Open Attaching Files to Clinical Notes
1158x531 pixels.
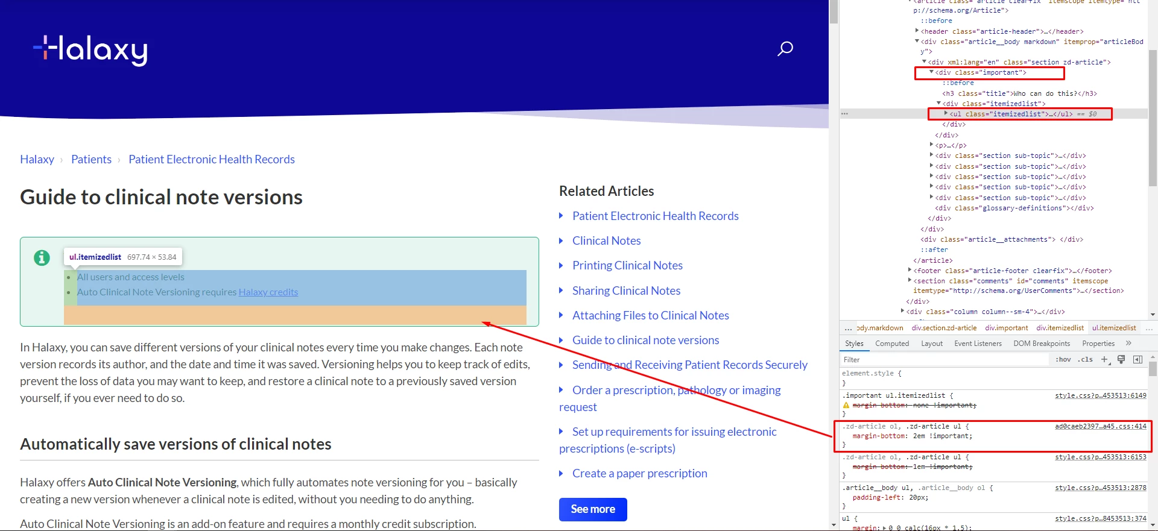[x=651, y=315]
